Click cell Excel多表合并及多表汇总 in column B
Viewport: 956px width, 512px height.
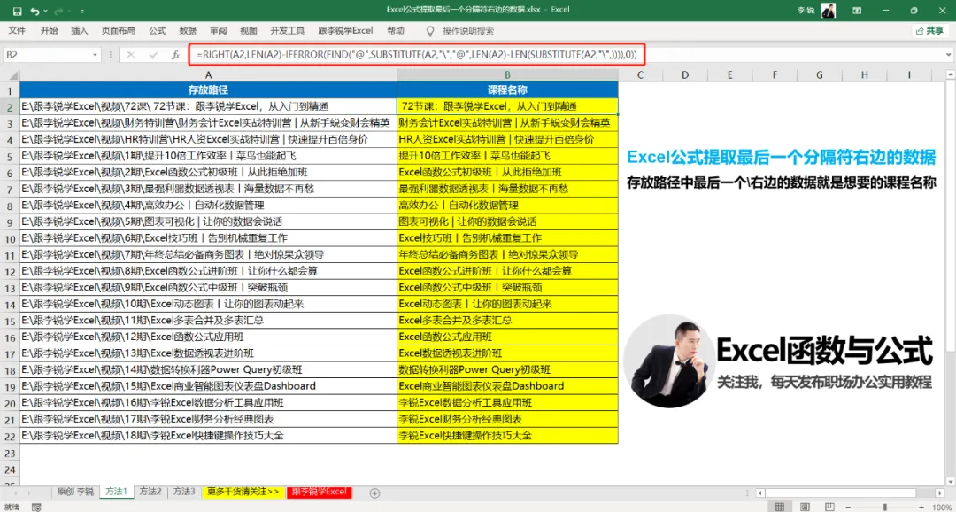(507, 321)
